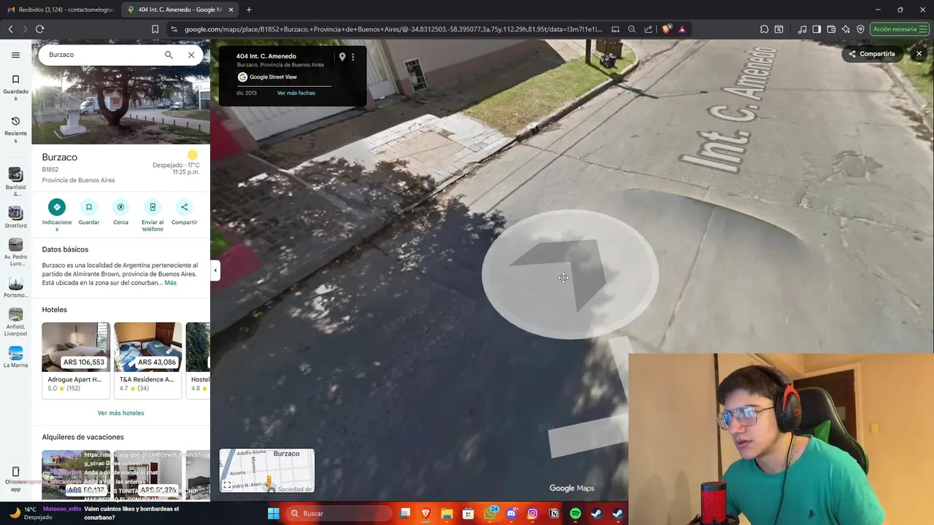Open Guardados saved places

[x=15, y=87]
